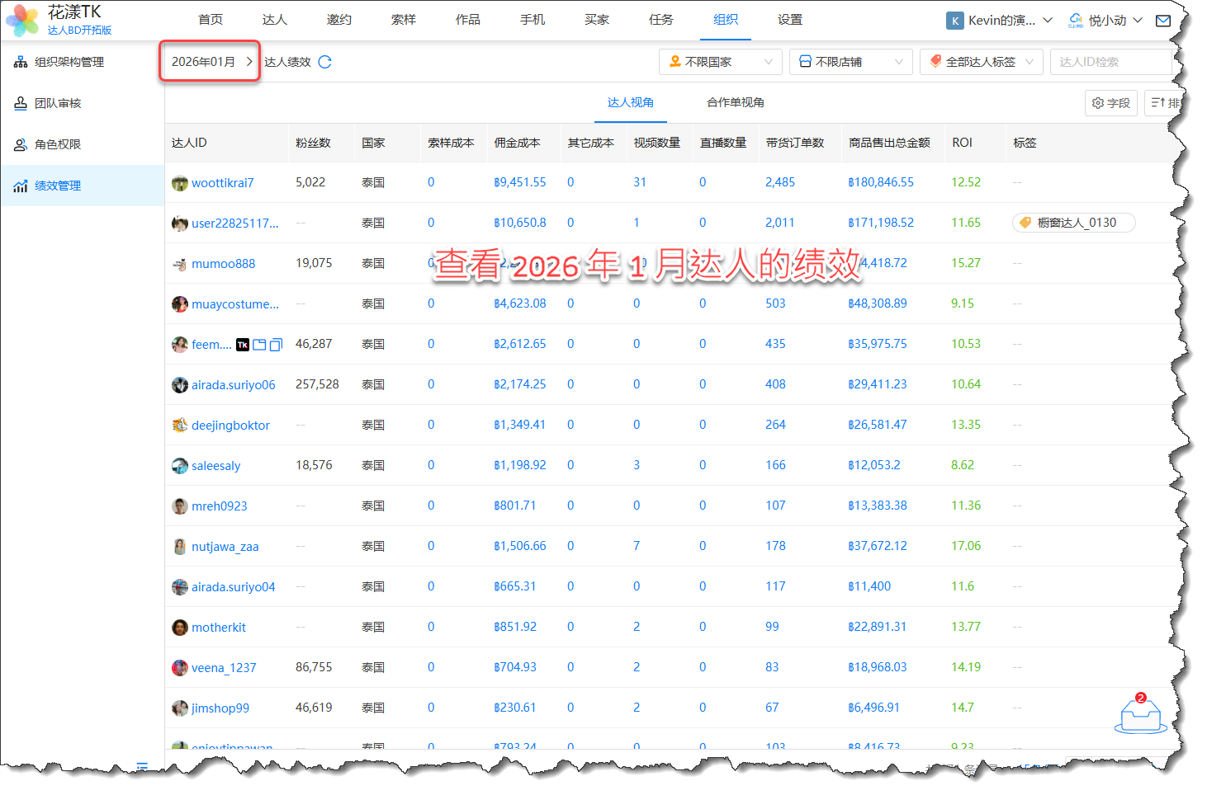The image size is (1207, 795).
Task: Click the 花漾TK flower logo
Action: [22, 20]
